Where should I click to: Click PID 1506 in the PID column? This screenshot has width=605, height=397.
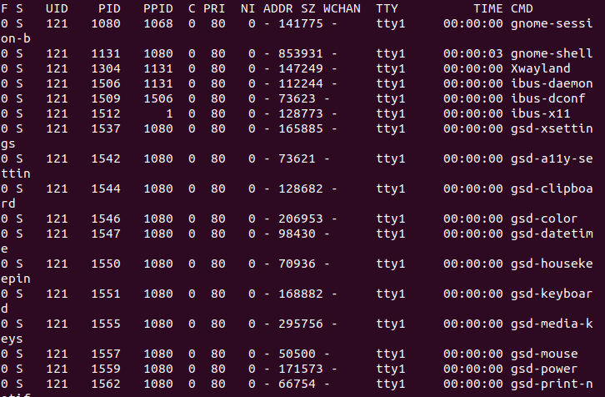(106, 83)
